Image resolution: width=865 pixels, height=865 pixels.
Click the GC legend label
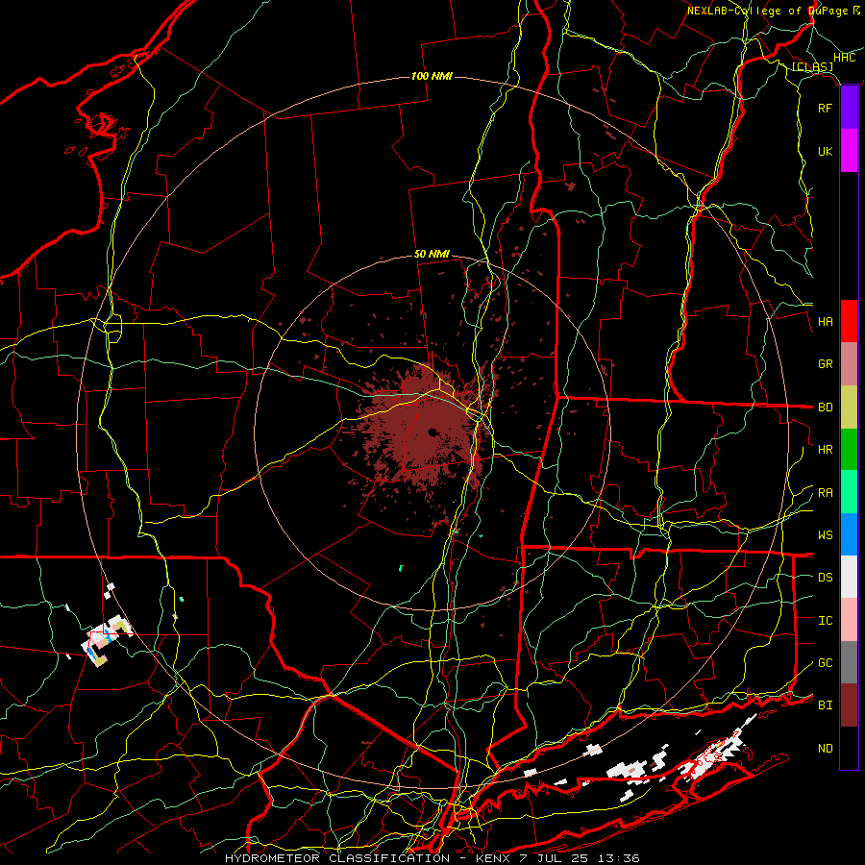825,663
